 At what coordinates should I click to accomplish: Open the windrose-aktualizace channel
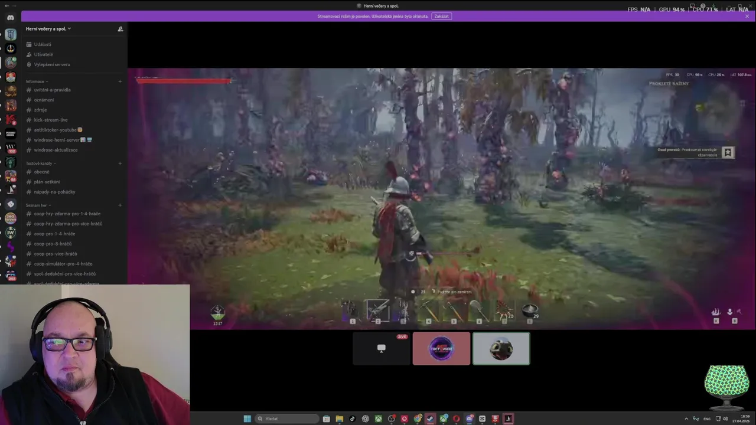click(x=74, y=150)
